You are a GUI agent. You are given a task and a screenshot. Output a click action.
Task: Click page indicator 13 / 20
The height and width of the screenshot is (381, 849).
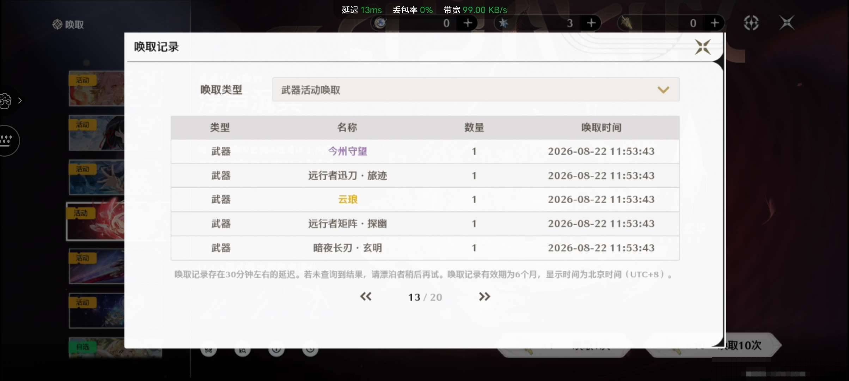(x=425, y=297)
